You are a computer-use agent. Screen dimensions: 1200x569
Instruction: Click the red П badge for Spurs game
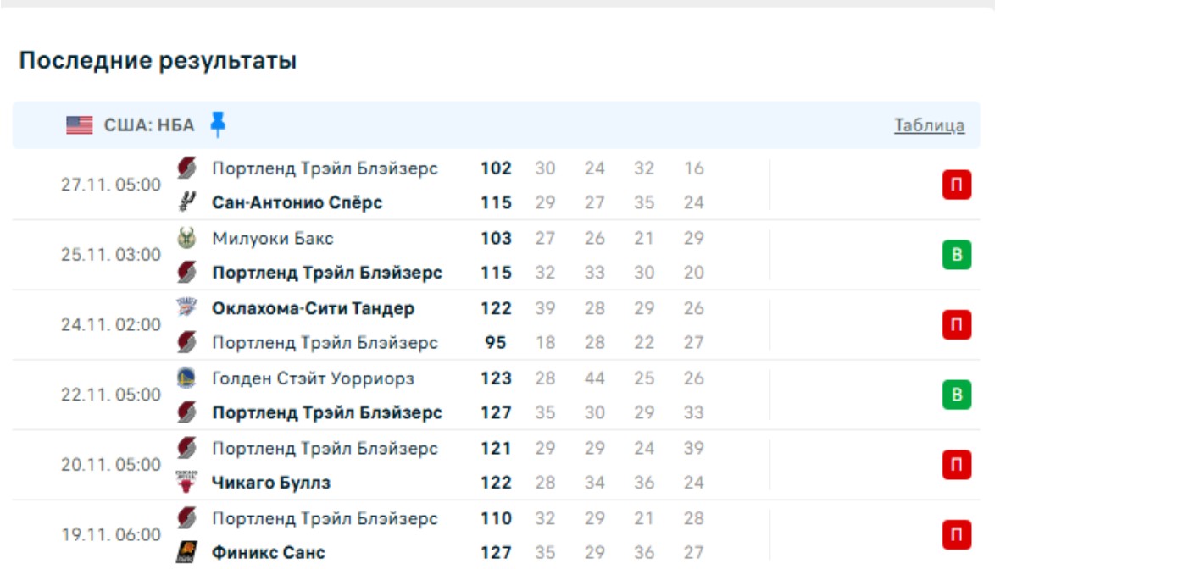tap(956, 185)
